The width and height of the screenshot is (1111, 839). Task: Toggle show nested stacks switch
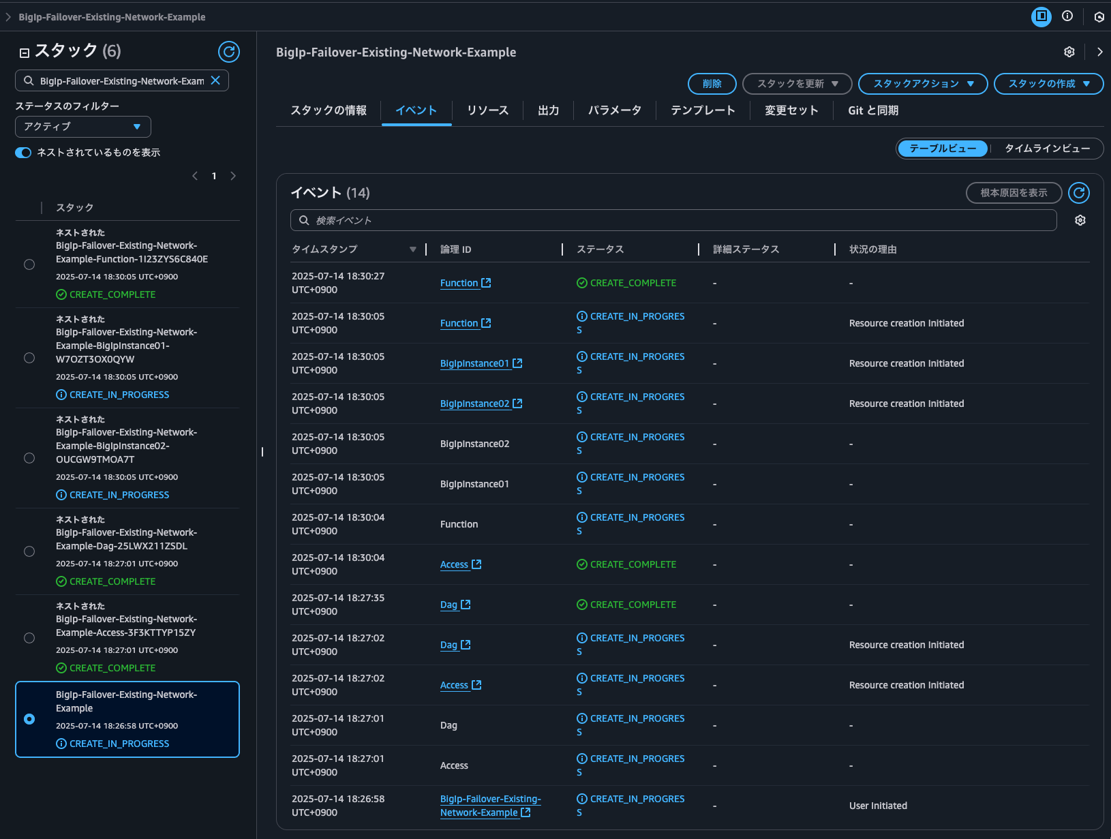click(23, 153)
